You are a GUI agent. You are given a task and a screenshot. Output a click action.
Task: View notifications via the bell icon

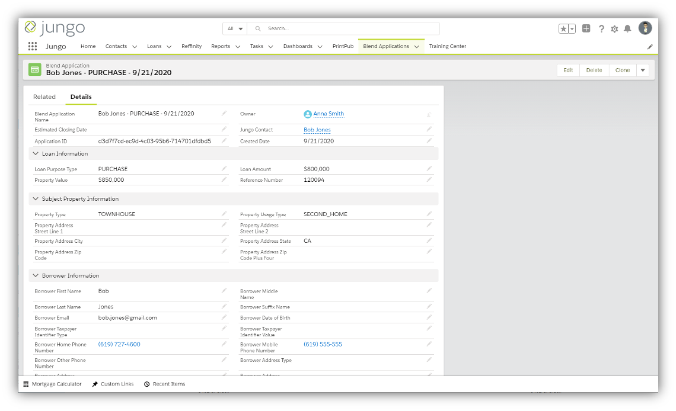click(x=628, y=28)
